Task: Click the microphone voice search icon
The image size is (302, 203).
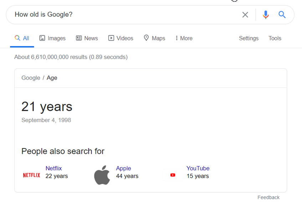Action: tap(266, 15)
